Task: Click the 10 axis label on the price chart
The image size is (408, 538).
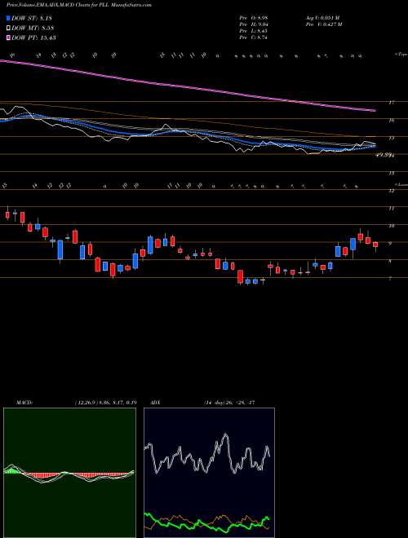Action: [392, 226]
